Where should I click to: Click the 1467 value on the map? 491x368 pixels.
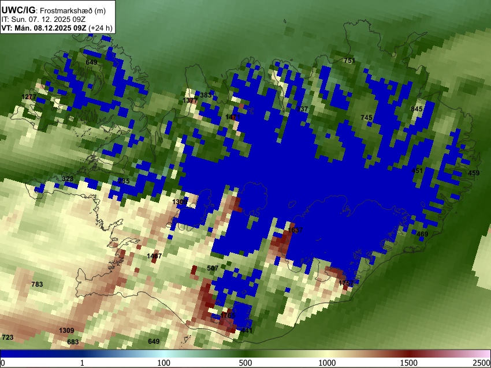point(154,256)
